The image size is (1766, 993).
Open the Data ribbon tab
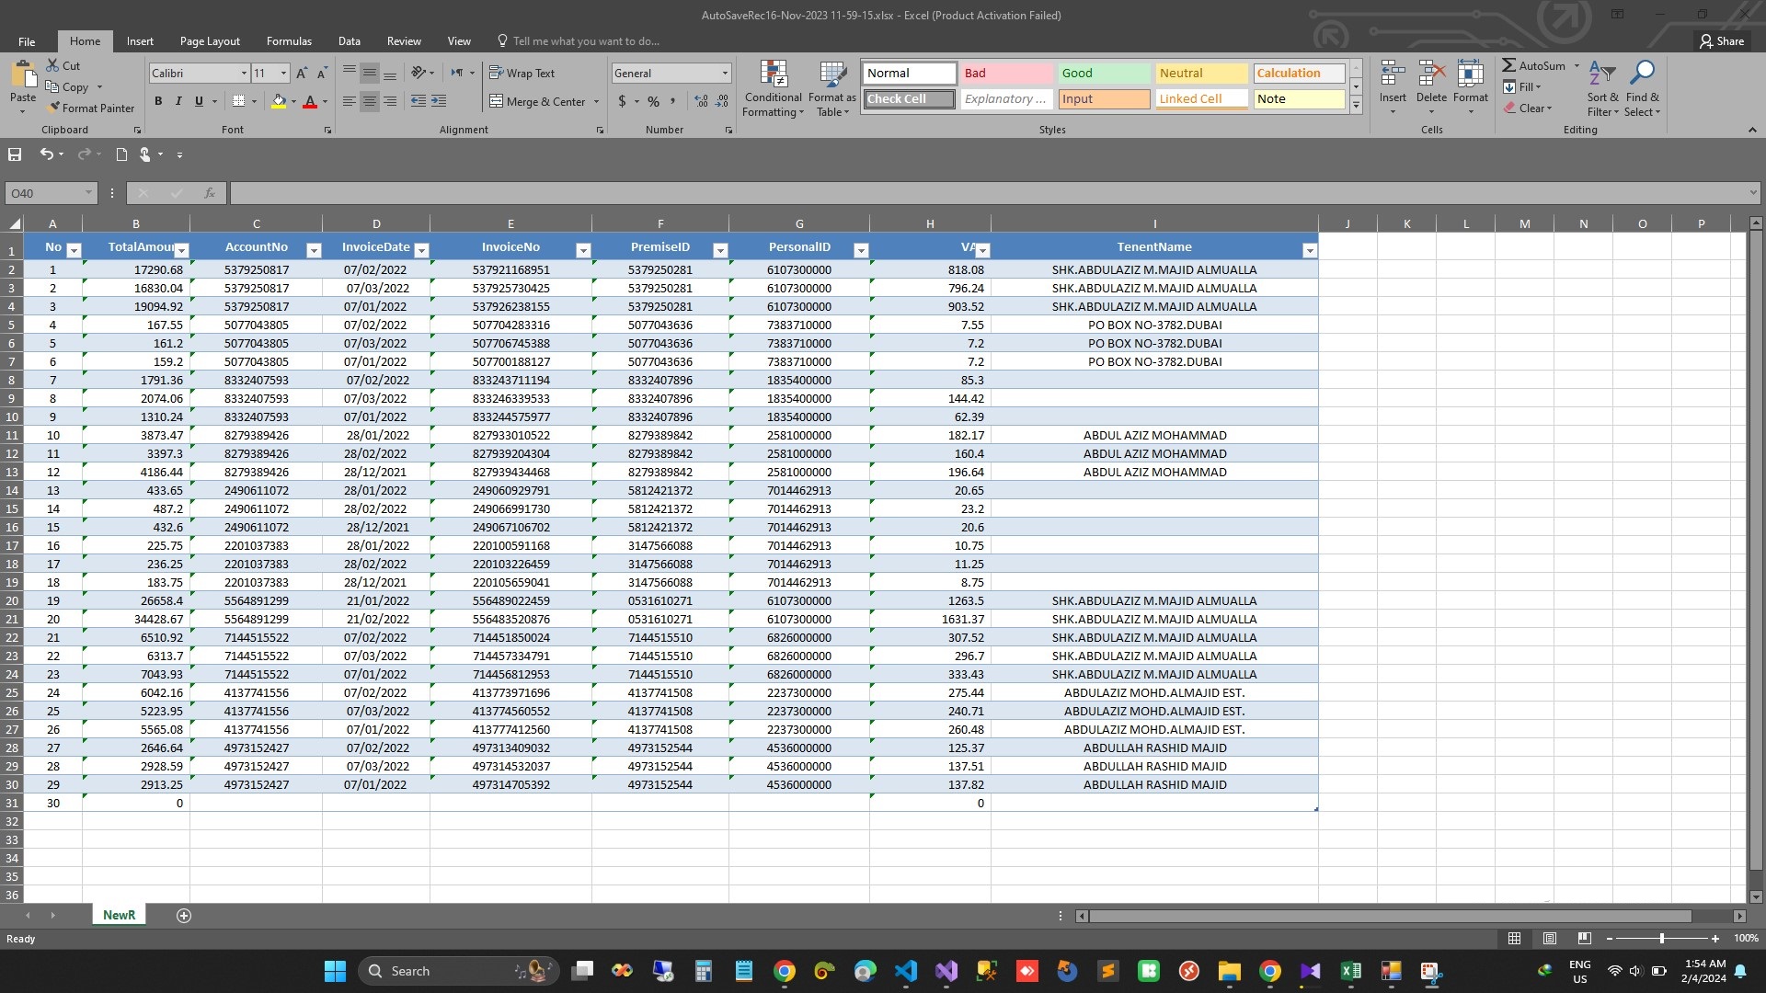(x=349, y=41)
